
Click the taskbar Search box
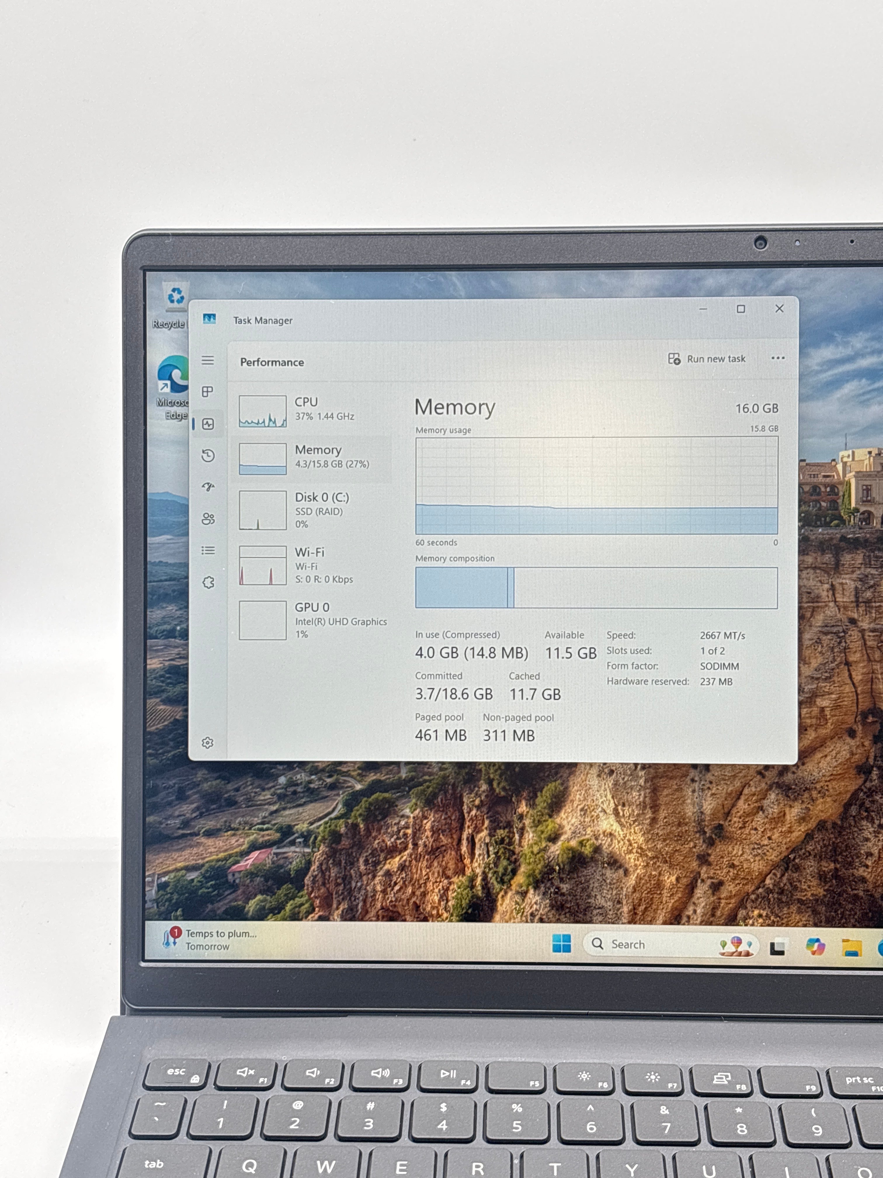tap(671, 944)
